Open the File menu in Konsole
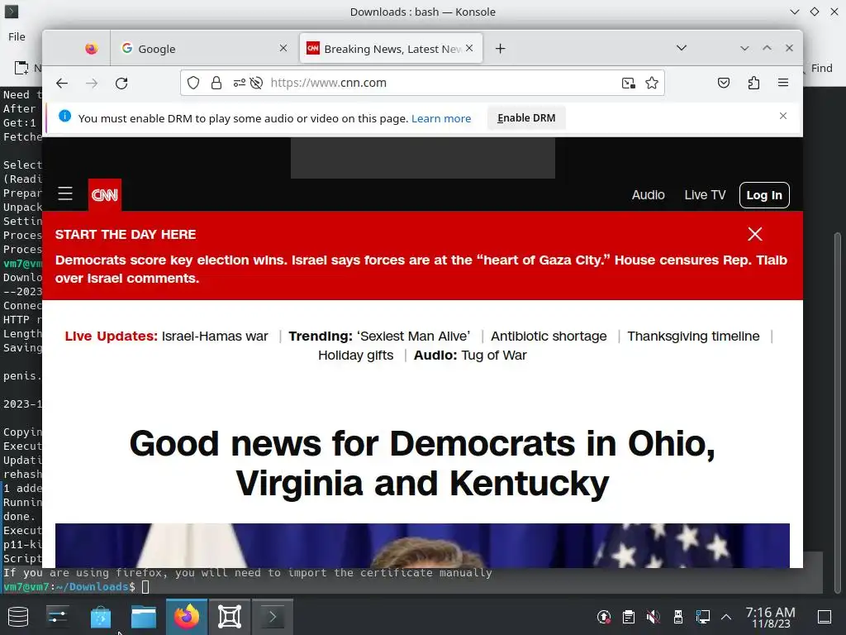Screen dimensions: 846x635 (x=17, y=36)
